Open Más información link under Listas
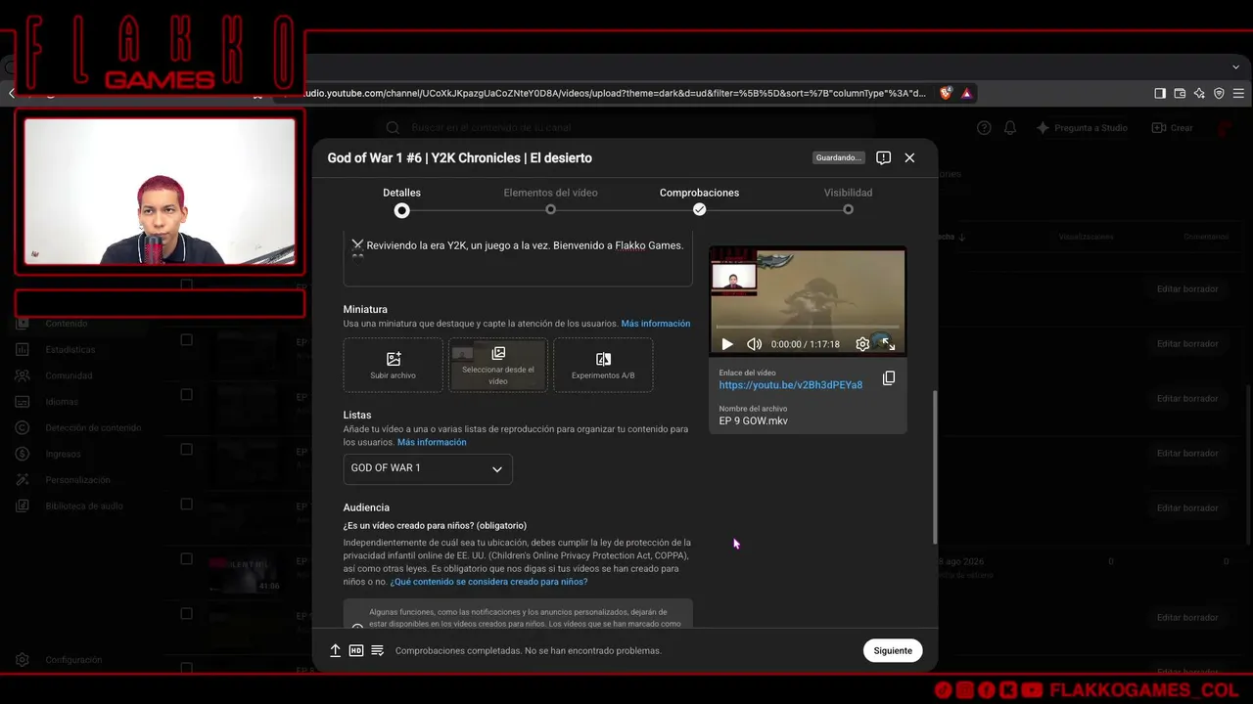Viewport: 1253px width, 704px height. [x=432, y=442]
